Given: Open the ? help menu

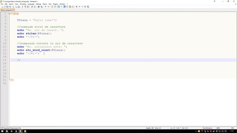Looking at the screenshot, I should (67, 4).
